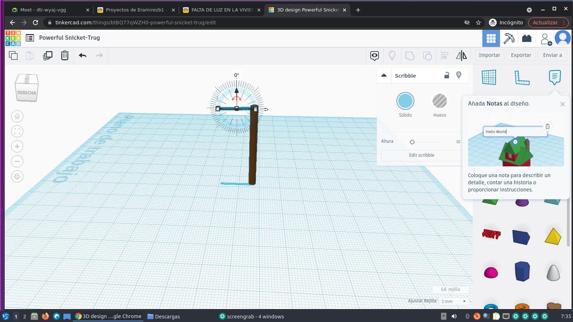Viewport: 573px width, 322px height.
Task: Select the Ruler tool
Action: [522, 77]
